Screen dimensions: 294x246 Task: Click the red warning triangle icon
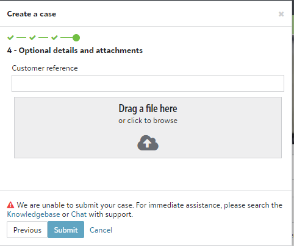(10, 205)
